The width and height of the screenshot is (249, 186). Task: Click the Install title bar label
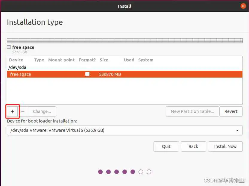(124, 6)
